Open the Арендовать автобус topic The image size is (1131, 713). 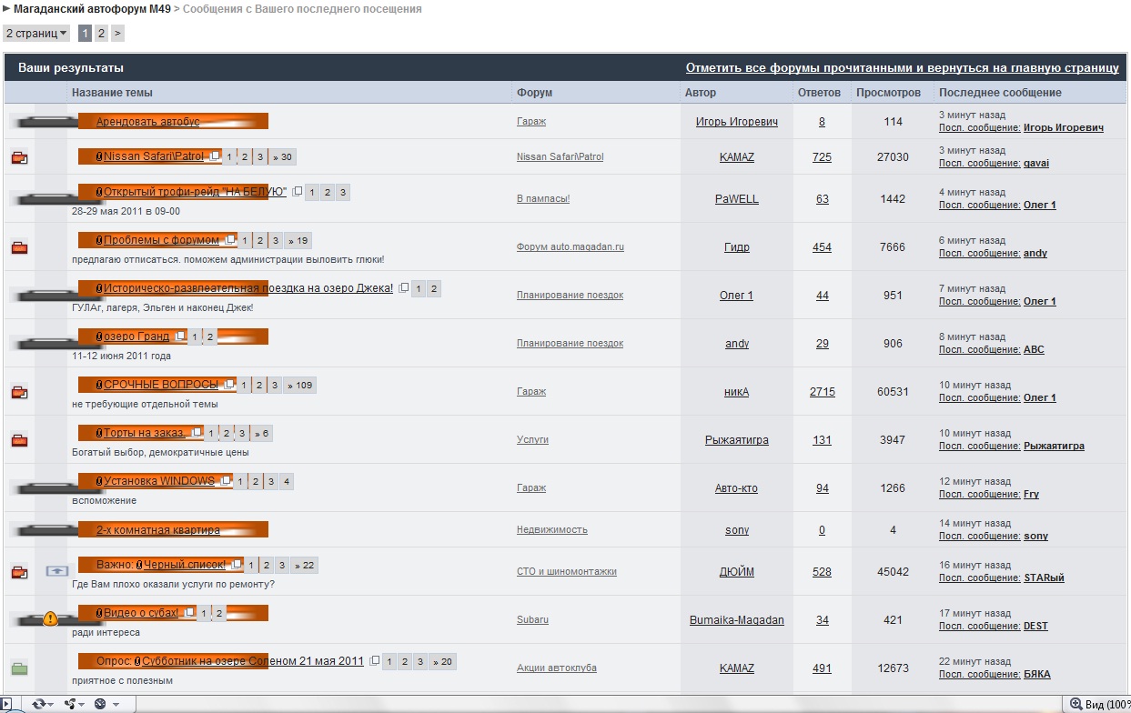pos(147,122)
